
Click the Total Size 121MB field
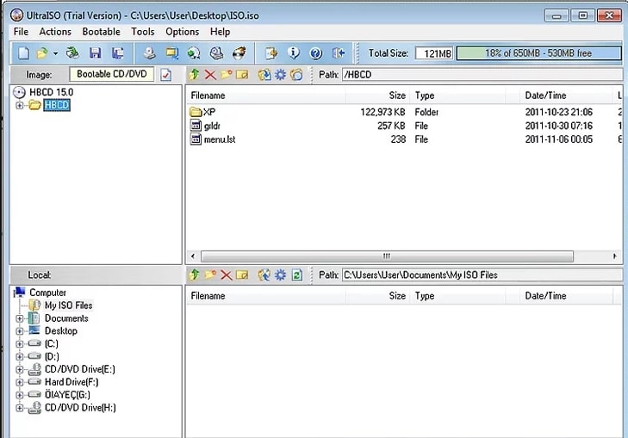[x=434, y=53]
